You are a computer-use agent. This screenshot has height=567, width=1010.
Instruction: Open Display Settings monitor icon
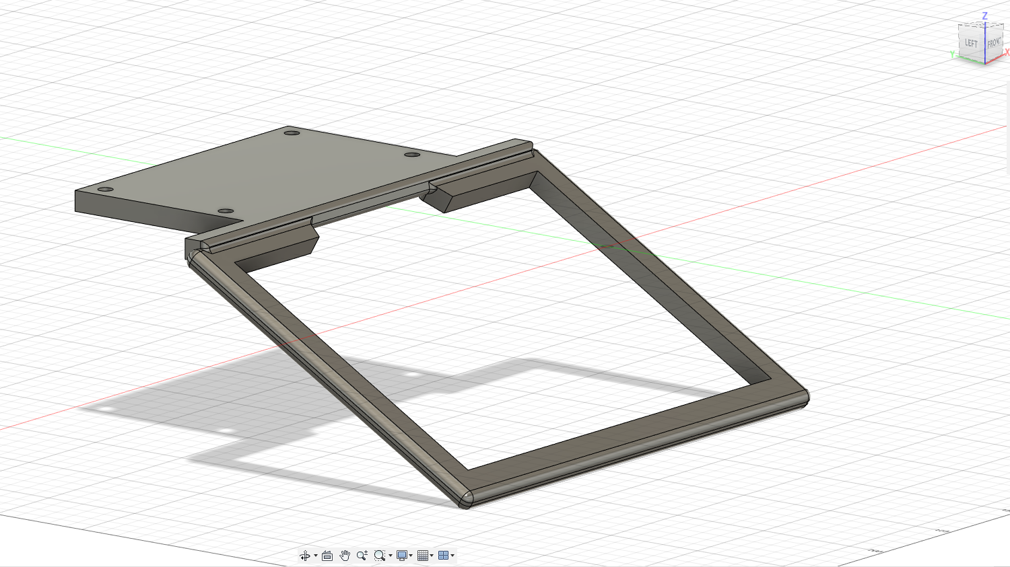402,556
